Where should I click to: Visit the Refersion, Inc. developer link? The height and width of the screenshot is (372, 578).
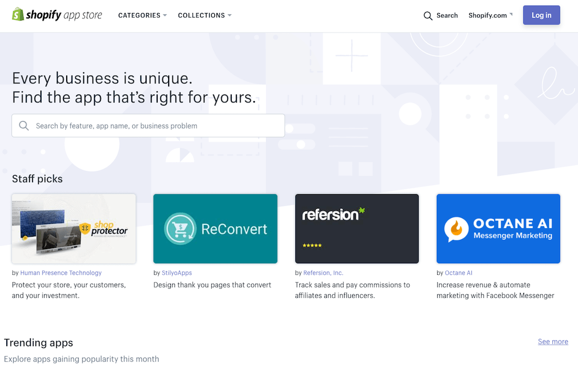tap(323, 273)
